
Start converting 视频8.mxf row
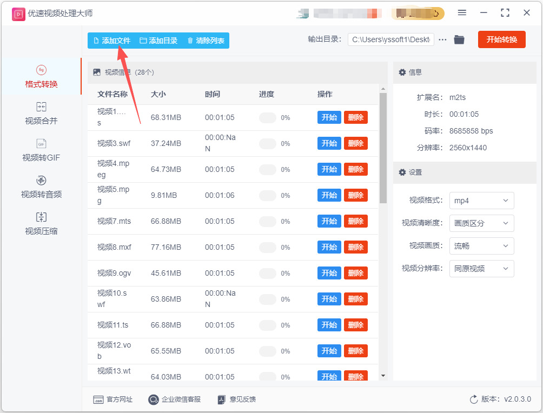tap(329, 247)
